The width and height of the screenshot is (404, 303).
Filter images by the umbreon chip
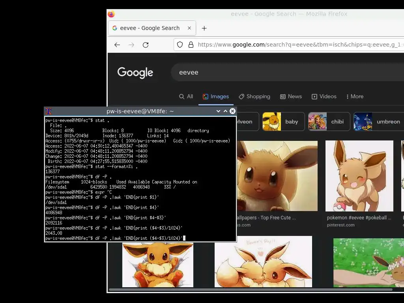pos(379,122)
